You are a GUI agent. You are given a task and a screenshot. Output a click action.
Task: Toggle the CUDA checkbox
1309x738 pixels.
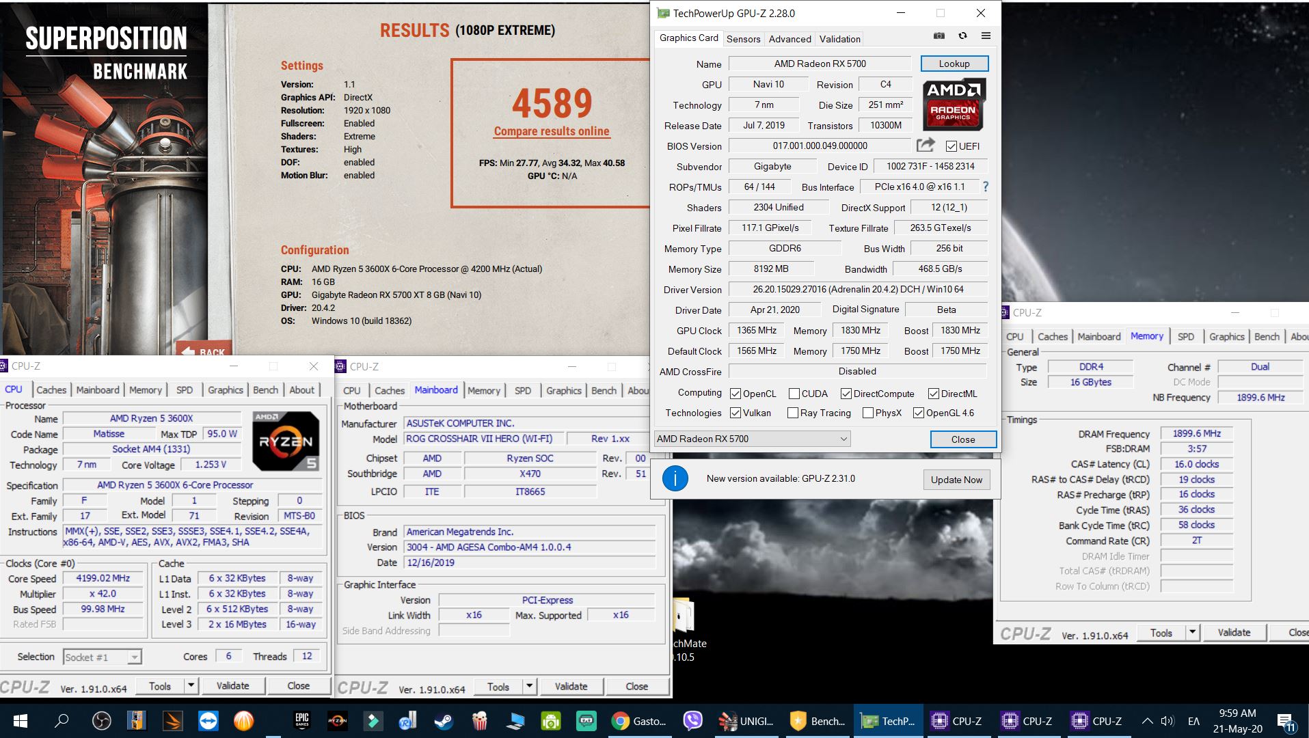[794, 394]
